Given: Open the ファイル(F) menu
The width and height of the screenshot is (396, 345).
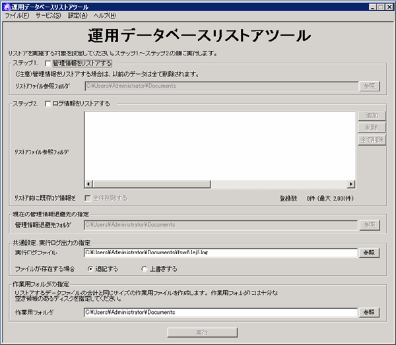Looking at the screenshot, I should pyautogui.click(x=16, y=15).
